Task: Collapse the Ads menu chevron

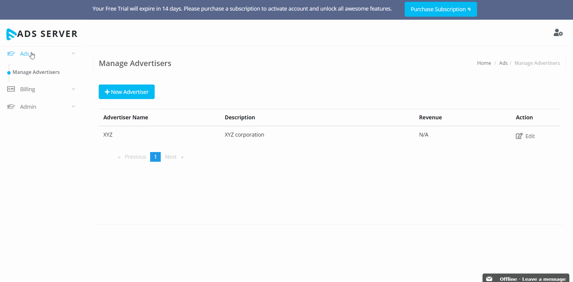Action: pyautogui.click(x=73, y=54)
